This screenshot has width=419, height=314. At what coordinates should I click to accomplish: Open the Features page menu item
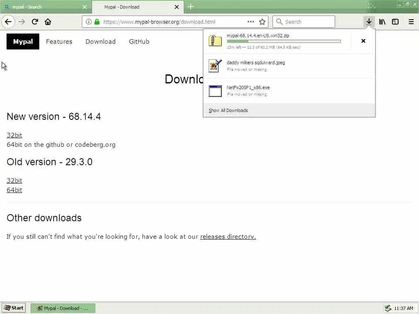pos(59,42)
